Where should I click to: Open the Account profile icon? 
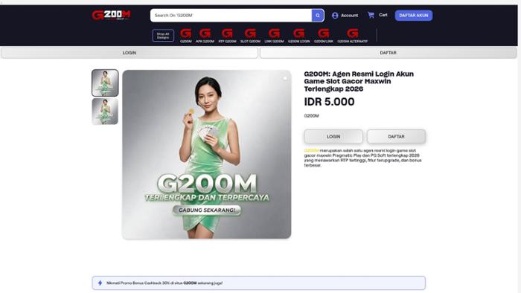(335, 16)
